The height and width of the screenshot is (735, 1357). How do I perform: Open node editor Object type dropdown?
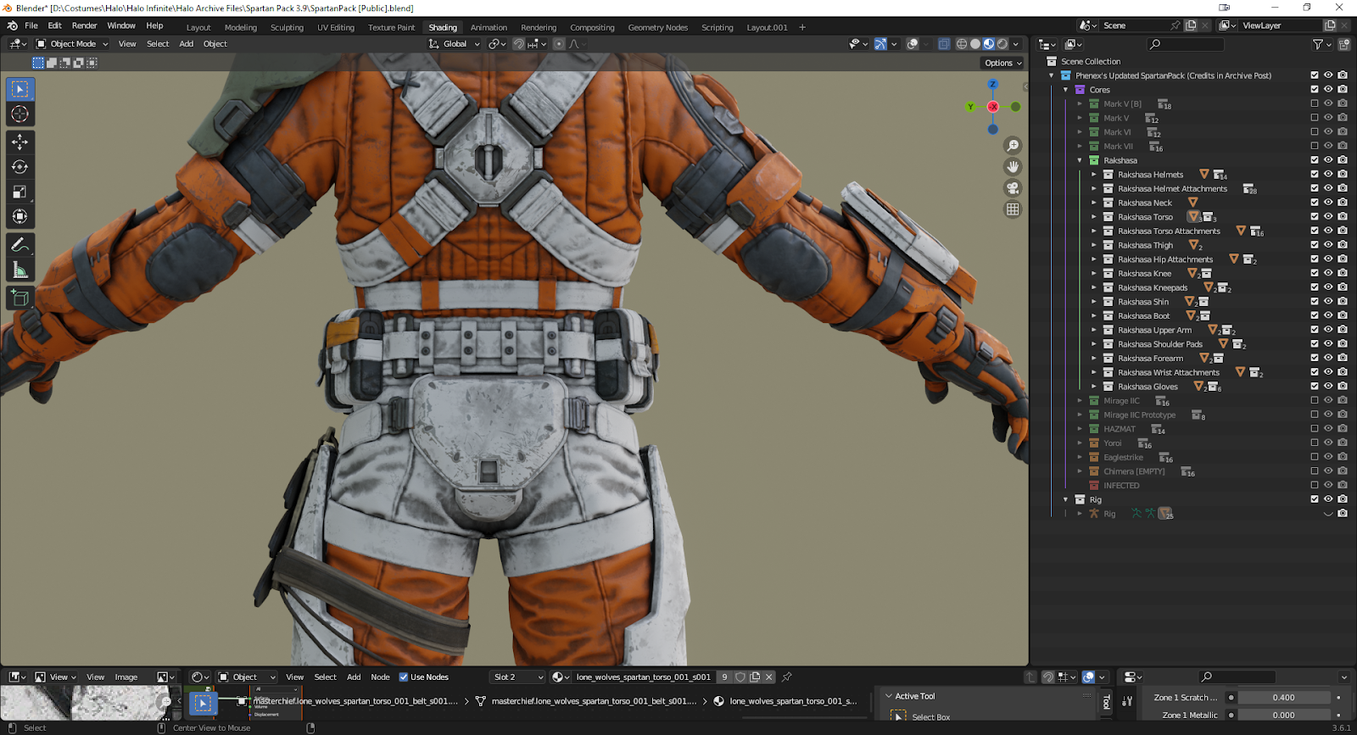[x=247, y=677]
